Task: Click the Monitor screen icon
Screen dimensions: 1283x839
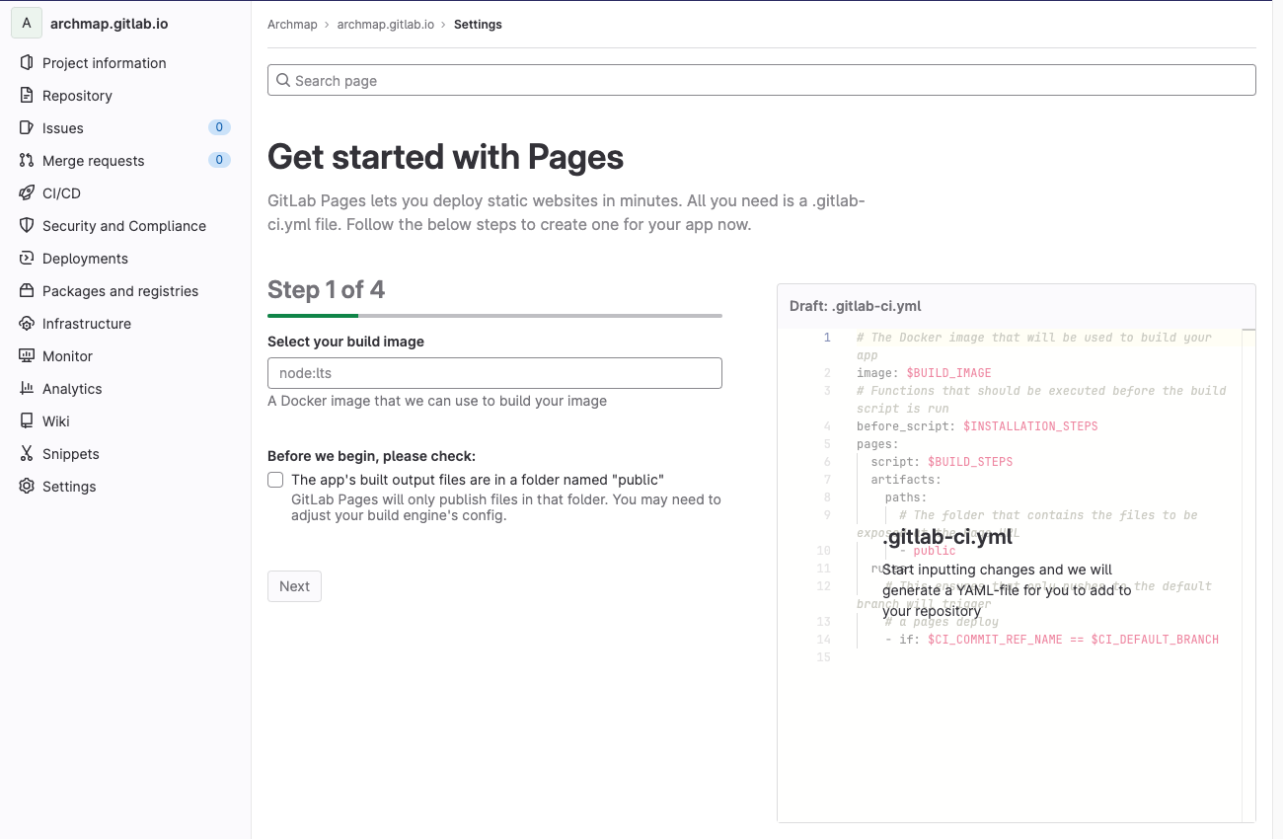Action: pos(27,355)
